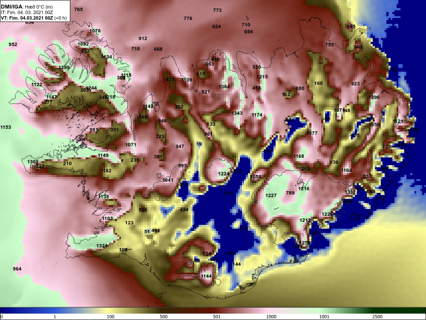This screenshot has height=320, width=426.
Task: Pick the map value 880
Action: click(300, 88)
